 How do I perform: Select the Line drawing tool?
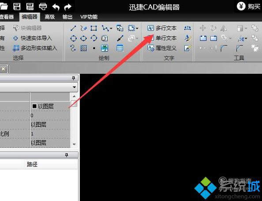pos(73,28)
